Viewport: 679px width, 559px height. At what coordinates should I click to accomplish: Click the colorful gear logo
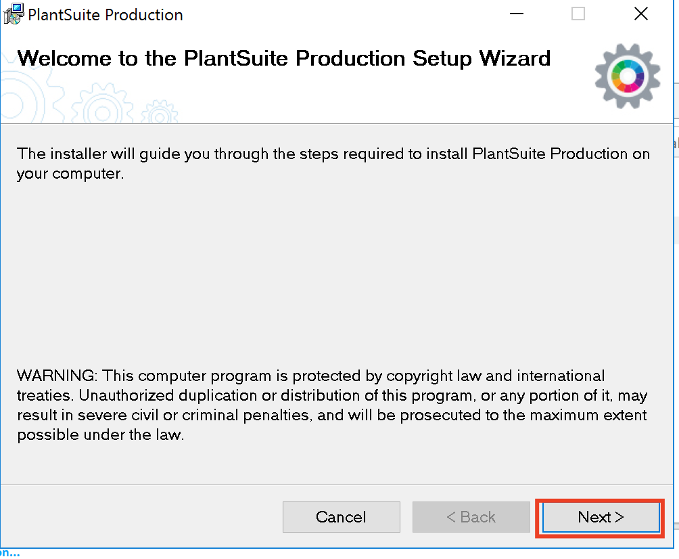click(x=627, y=76)
